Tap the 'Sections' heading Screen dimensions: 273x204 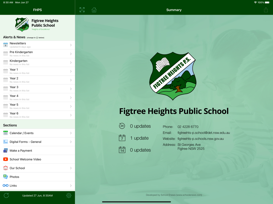coord(10,125)
